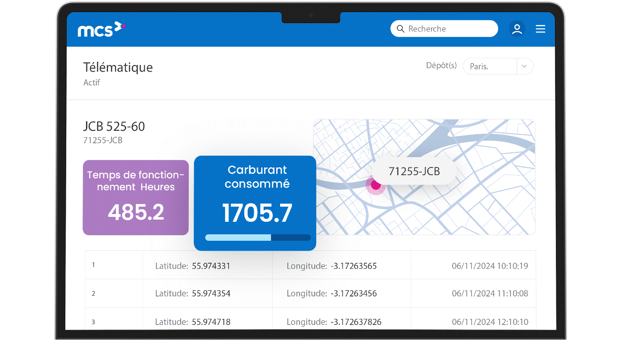This screenshot has width=619, height=340.
Task: Click timestamp 06/11/2024 10:10:19
Action: point(490,266)
